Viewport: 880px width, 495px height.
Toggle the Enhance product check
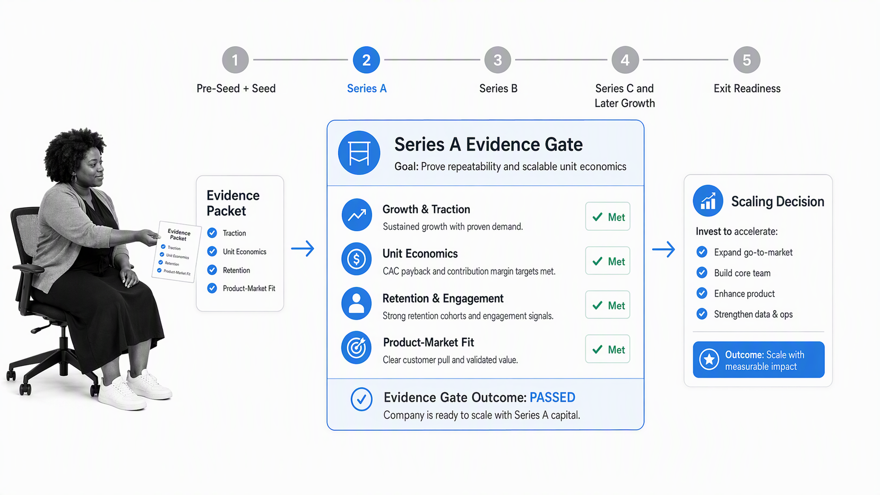[702, 293]
